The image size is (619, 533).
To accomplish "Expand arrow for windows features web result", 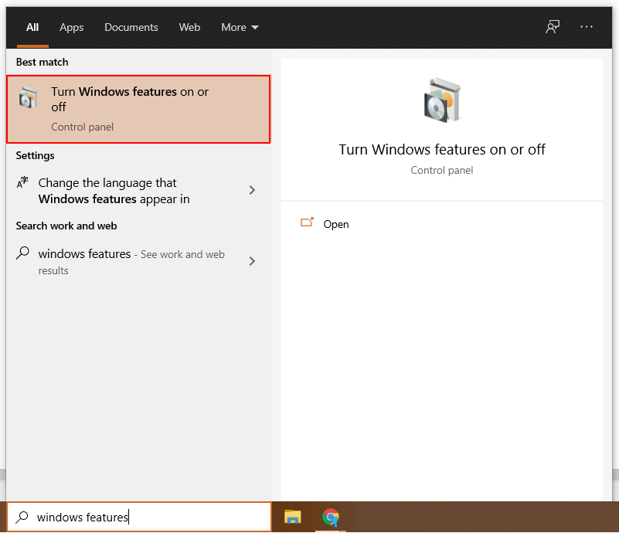I will [x=252, y=261].
